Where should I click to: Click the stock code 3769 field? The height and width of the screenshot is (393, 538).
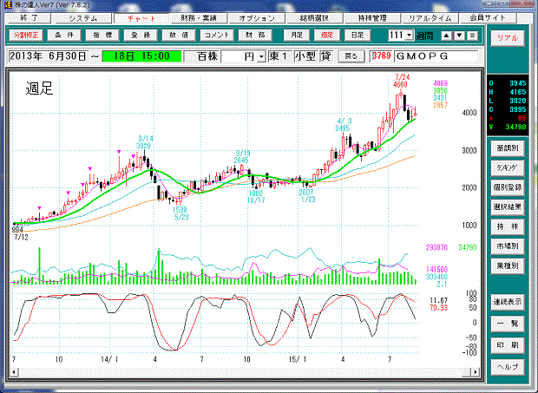click(382, 56)
